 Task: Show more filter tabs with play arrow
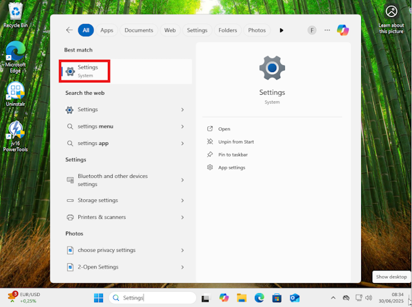282,30
